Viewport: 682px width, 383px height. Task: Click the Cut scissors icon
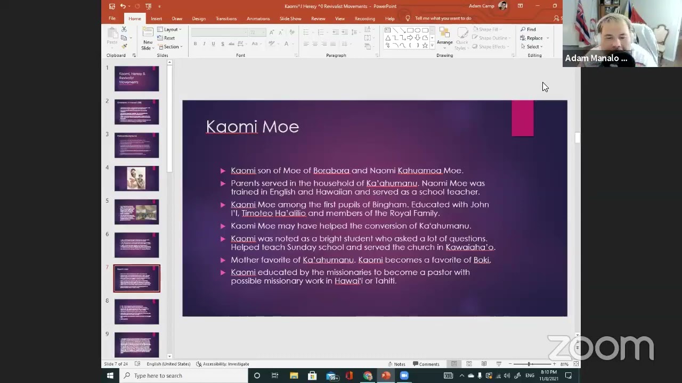pyautogui.click(x=124, y=30)
